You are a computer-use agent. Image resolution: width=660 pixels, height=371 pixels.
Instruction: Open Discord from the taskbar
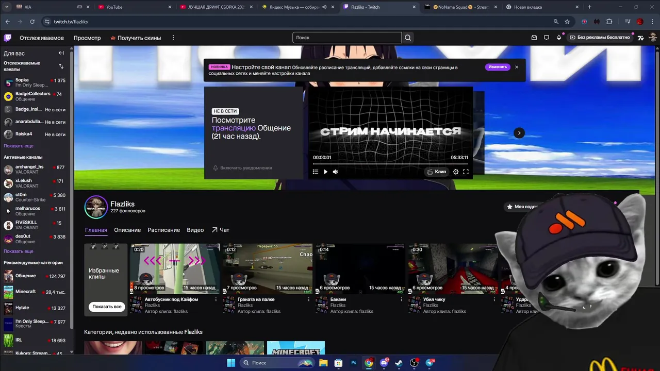tap(384, 363)
